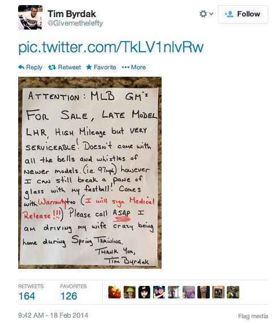View the 126 favorites count
Viewport: 279px width, 324px height.
tap(69, 296)
